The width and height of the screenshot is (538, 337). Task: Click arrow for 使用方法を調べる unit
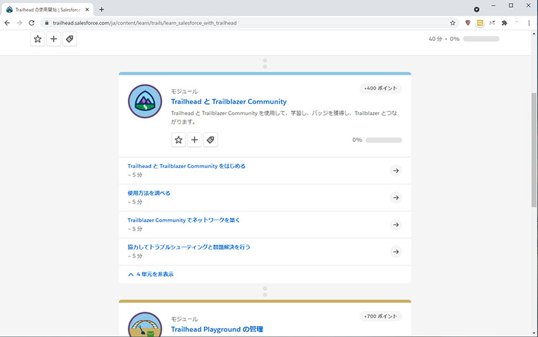click(396, 198)
